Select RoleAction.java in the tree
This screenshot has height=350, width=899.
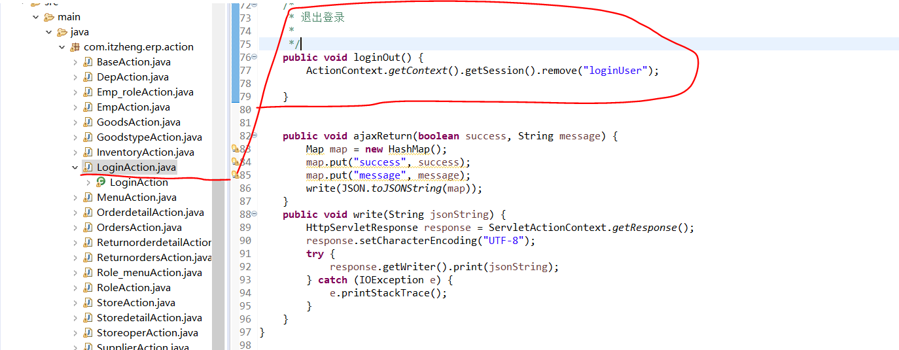coord(133,288)
